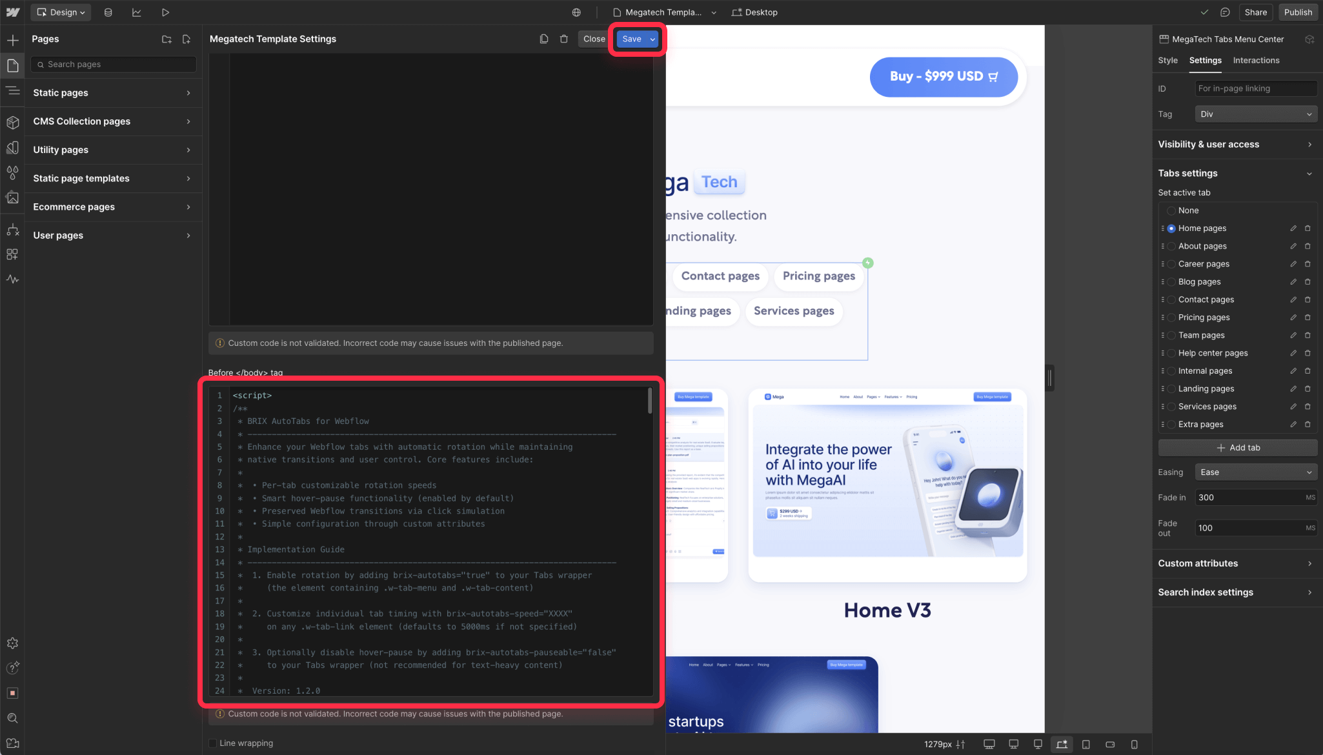This screenshot has height=755, width=1323.
Task: Open the Apps grid icon in sidebar
Action: [x=13, y=254]
